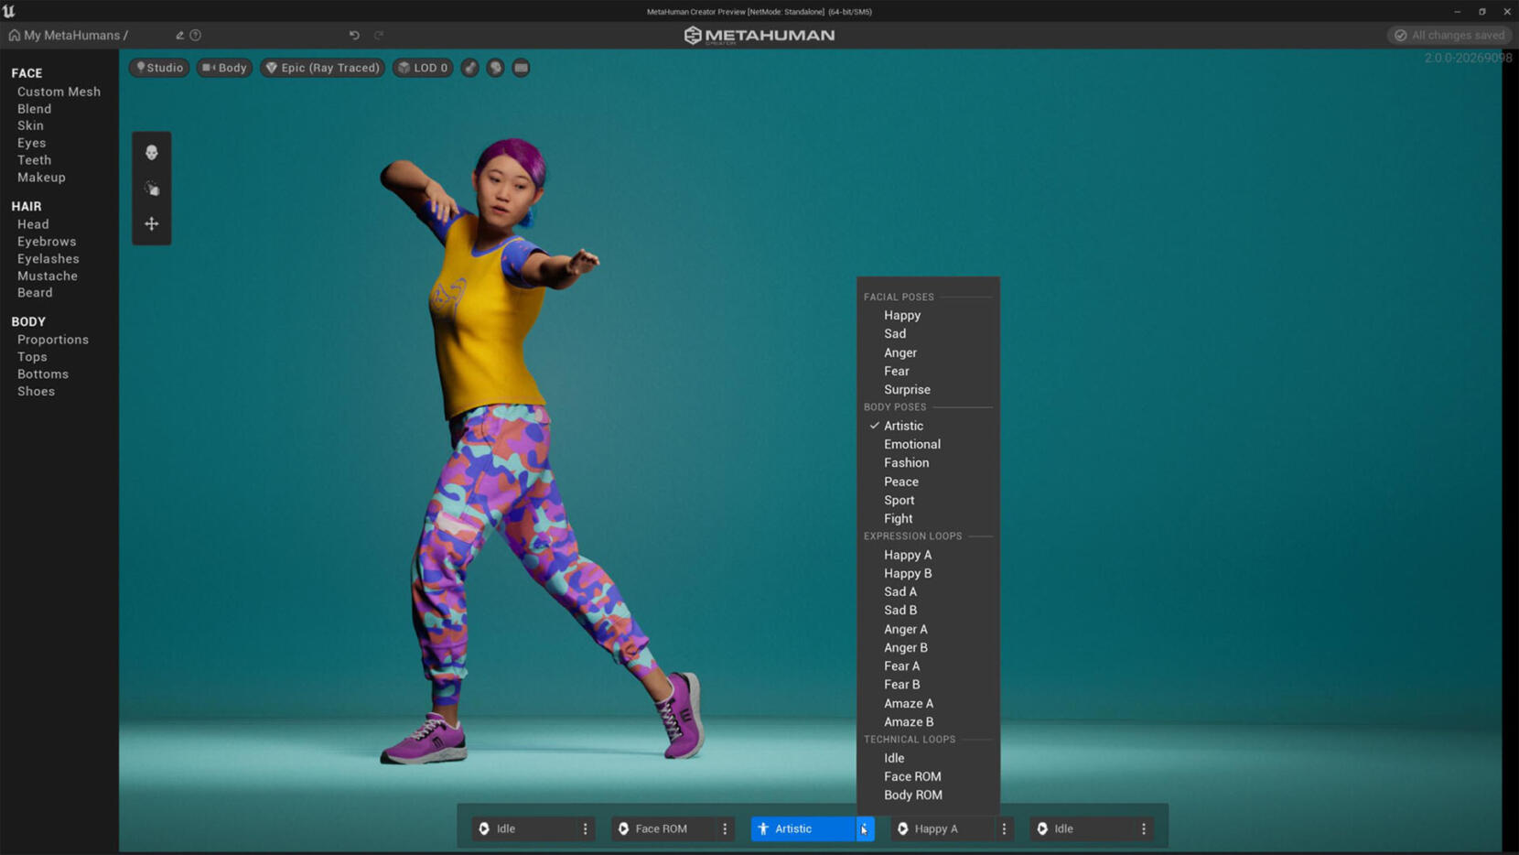1519x855 pixels.
Task: Select the face sculpt tool in the viewport toolbar
Action: [x=151, y=153]
